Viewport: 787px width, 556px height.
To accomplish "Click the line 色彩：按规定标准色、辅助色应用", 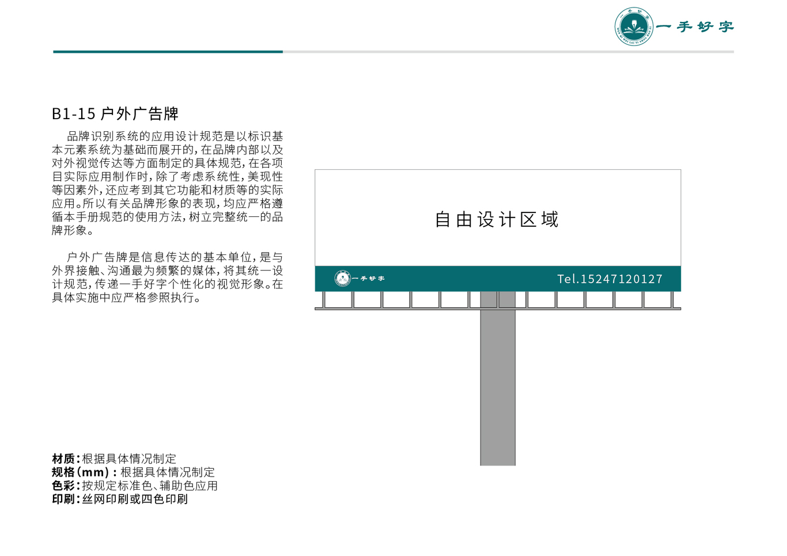I will click(x=135, y=486).
